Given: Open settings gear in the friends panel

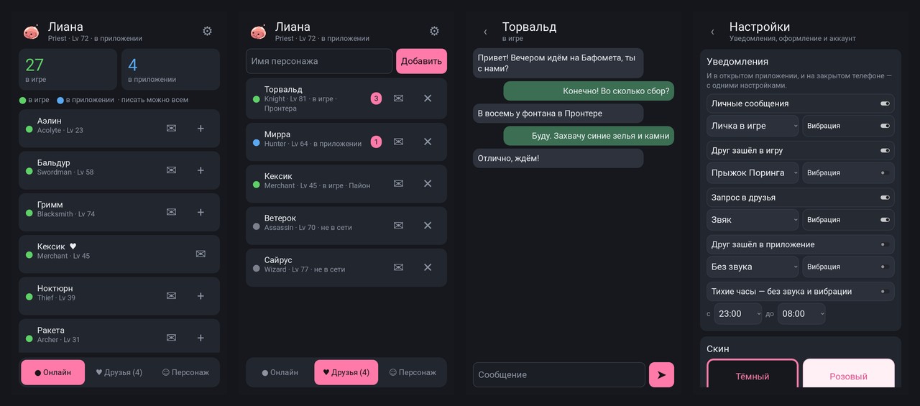Looking at the screenshot, I should coord(434,31).
